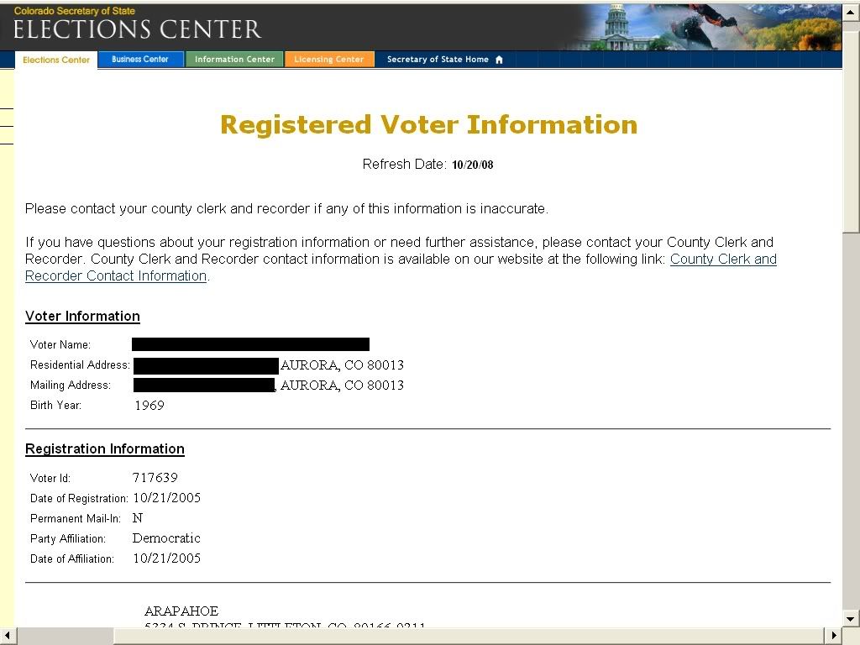Click the horizontal scrollbar right arrow

[834, 636]
